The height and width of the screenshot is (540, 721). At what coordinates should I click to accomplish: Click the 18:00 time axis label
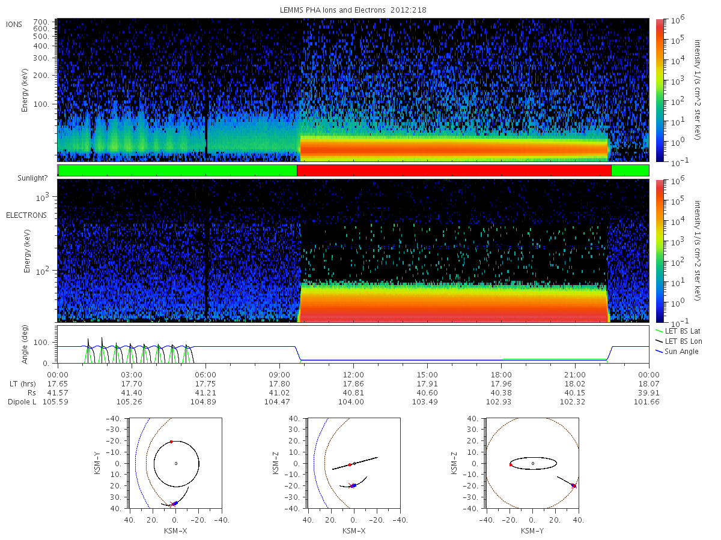pyautogui.click(x=501, y=373)
